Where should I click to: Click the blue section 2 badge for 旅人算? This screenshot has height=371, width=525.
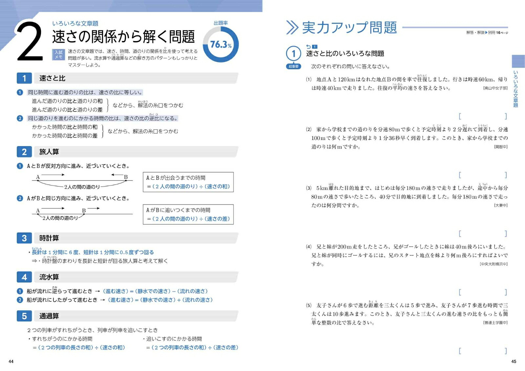point(24,152)
